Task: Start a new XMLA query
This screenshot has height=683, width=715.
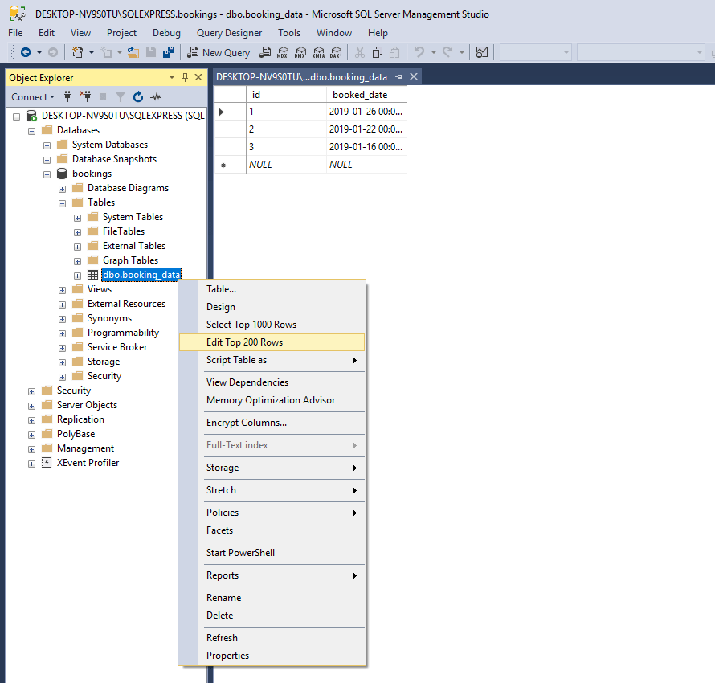Action: pos(318,52)
